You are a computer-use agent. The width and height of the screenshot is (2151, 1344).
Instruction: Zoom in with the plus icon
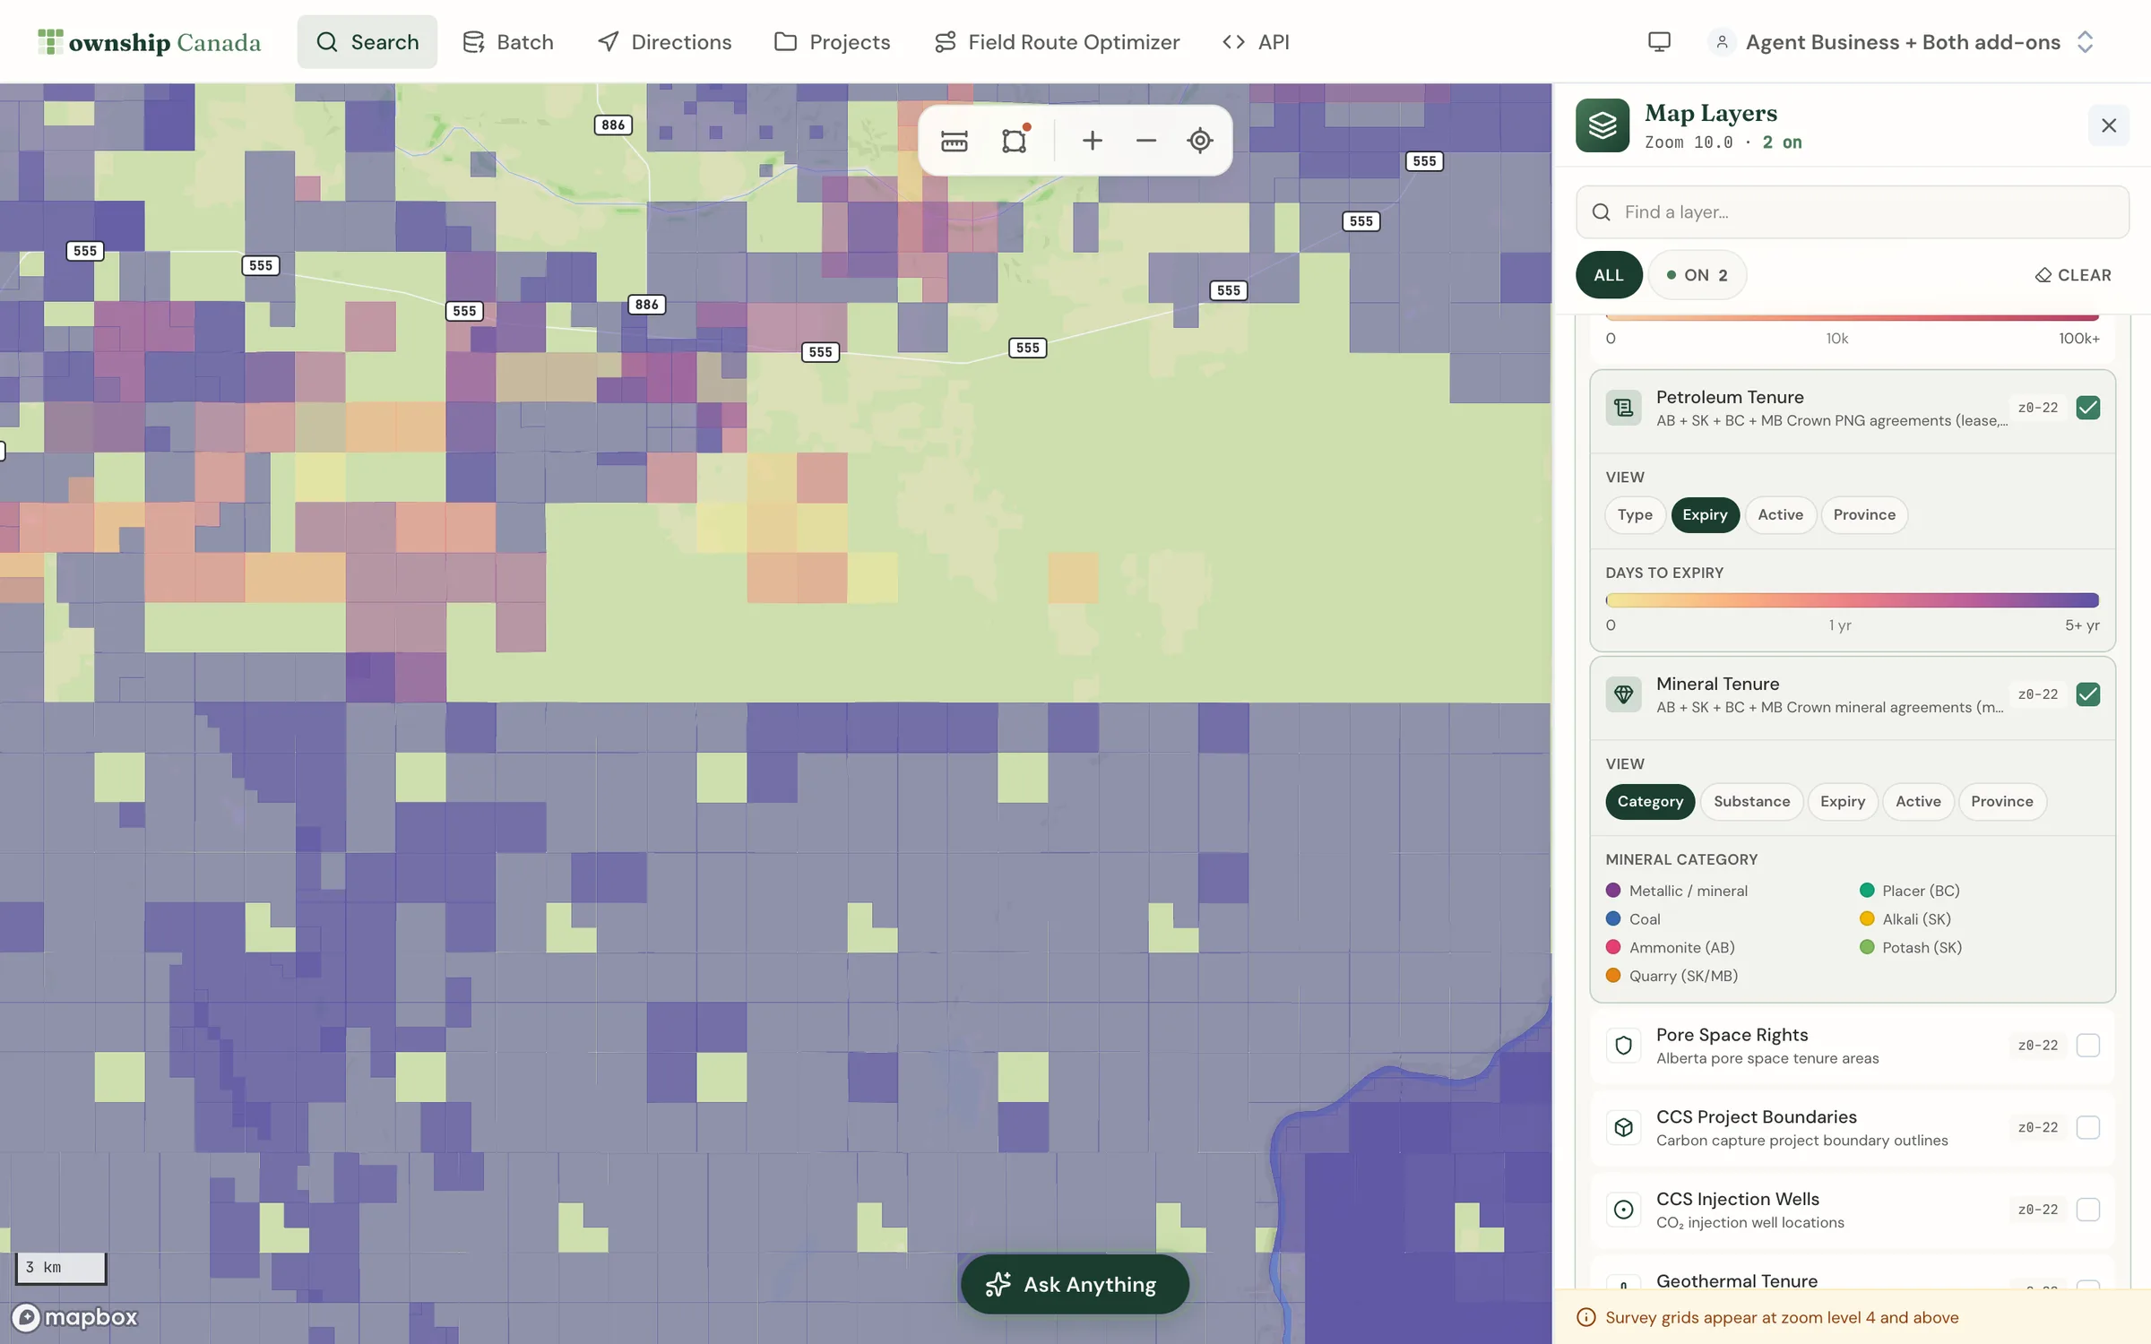click(1092, 141)
